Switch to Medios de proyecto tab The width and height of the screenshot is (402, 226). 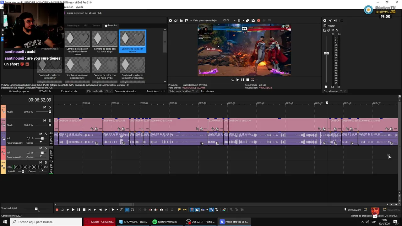(19, 91)
